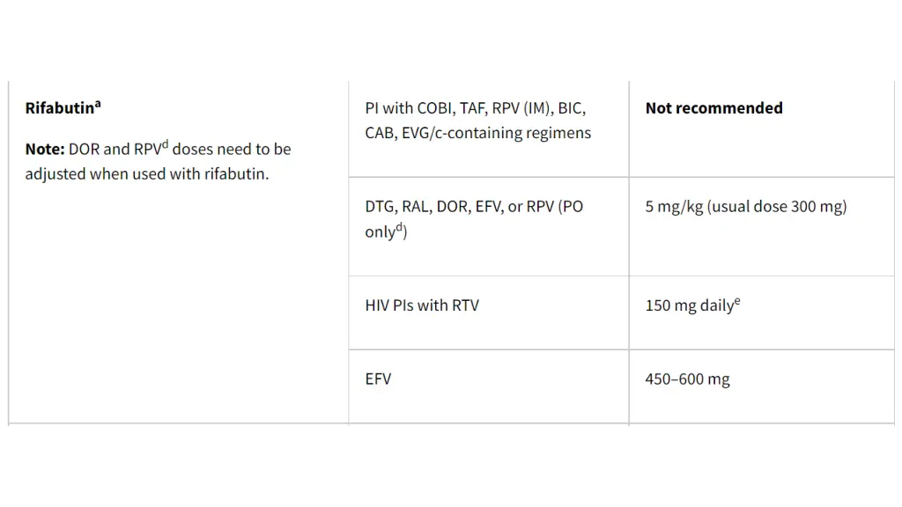Click the bold "Rifabutin" drug name
The image size is (902, 507).
click(x=59, y=109)
